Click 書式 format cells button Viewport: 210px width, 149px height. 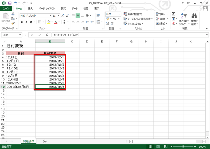coord(162,23)
